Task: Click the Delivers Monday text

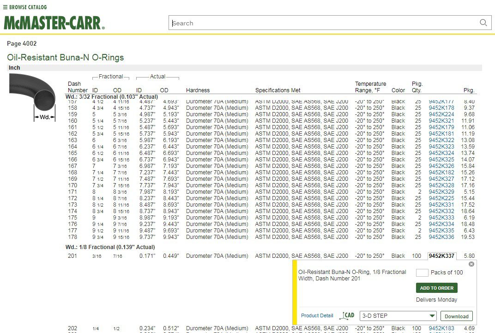Action: point(437,300)
